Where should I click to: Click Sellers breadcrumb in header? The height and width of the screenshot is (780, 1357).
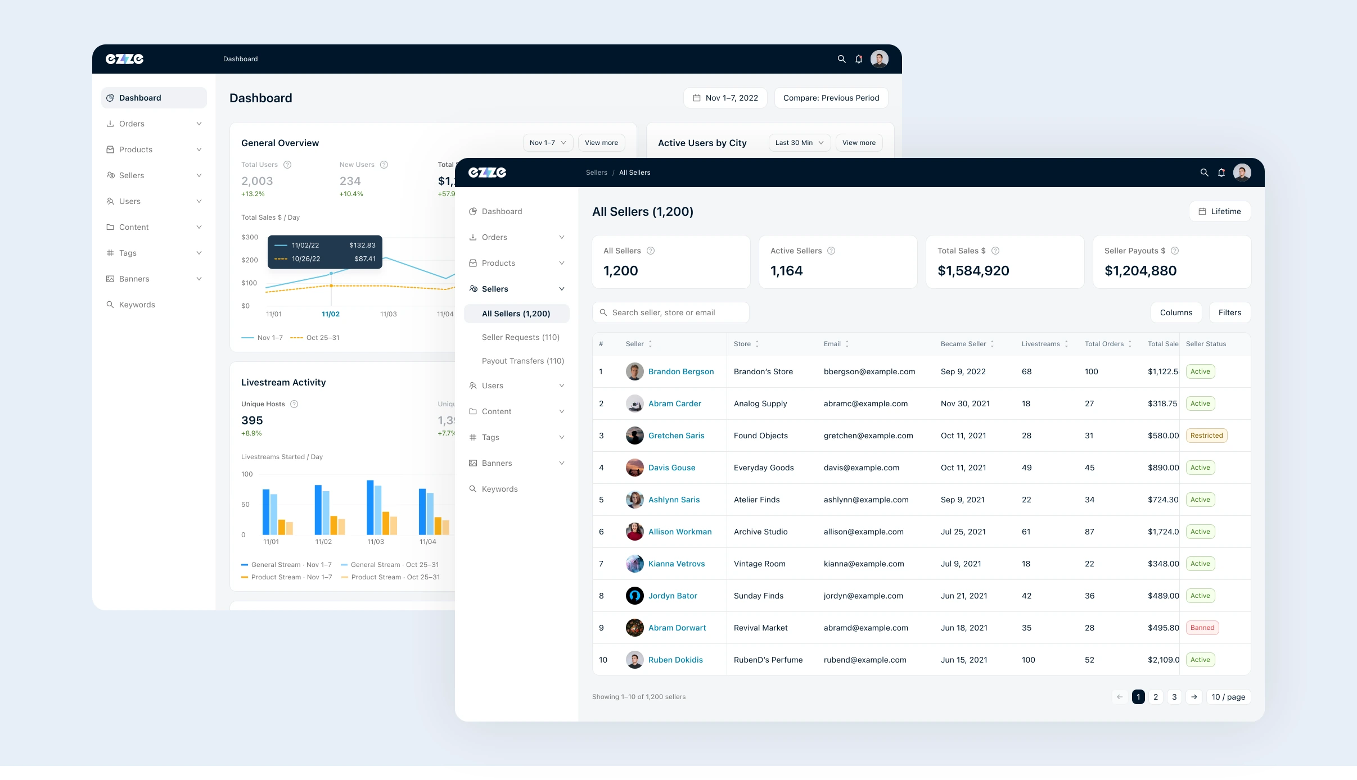pyautogui.click(x=596, y=173)
